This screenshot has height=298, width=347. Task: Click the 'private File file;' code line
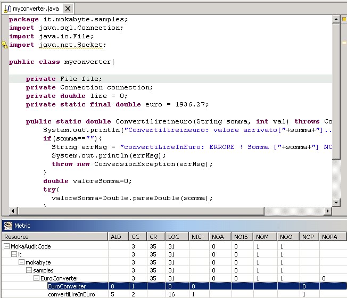click(64, 79)
